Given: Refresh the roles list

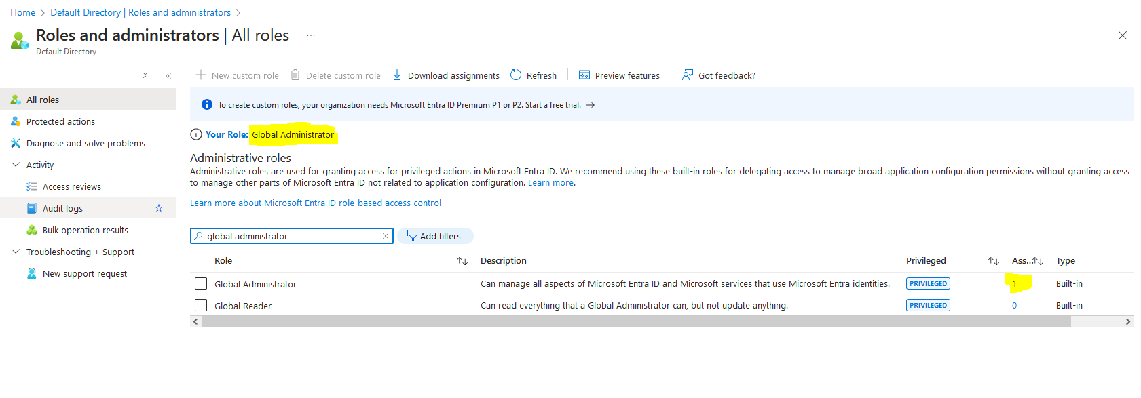Looking at the screenshot, I should click(534, 75).
